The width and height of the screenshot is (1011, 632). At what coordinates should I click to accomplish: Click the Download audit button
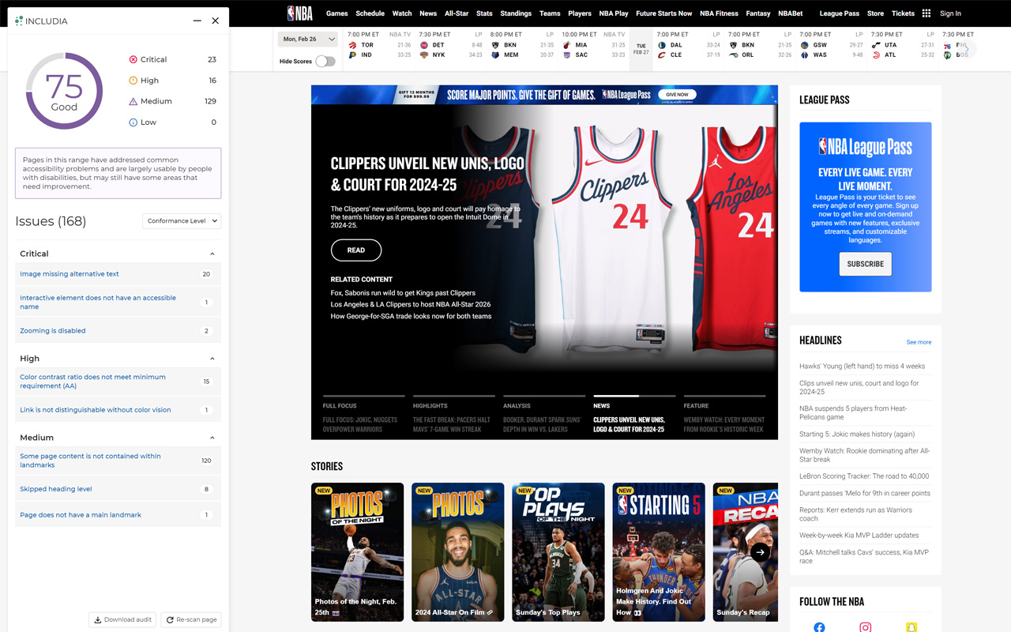(x=122, y=620)
